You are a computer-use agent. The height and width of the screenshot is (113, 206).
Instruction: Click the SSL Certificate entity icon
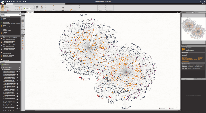click(1, 23)
